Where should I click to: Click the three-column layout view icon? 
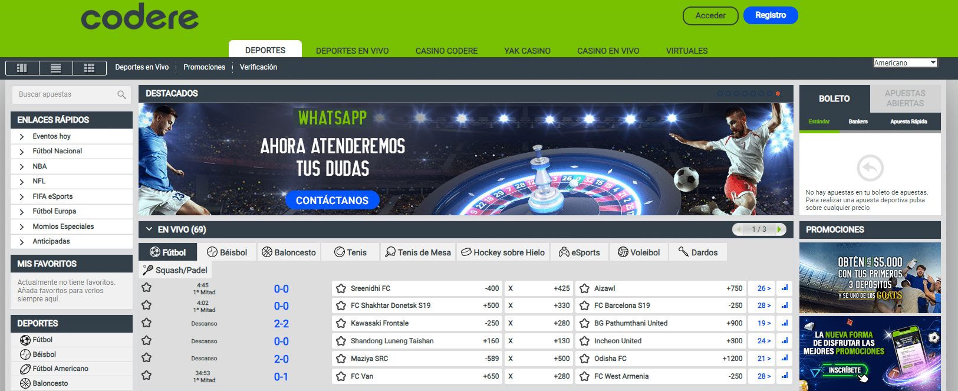pyautogui.click(x=22, y=68)
